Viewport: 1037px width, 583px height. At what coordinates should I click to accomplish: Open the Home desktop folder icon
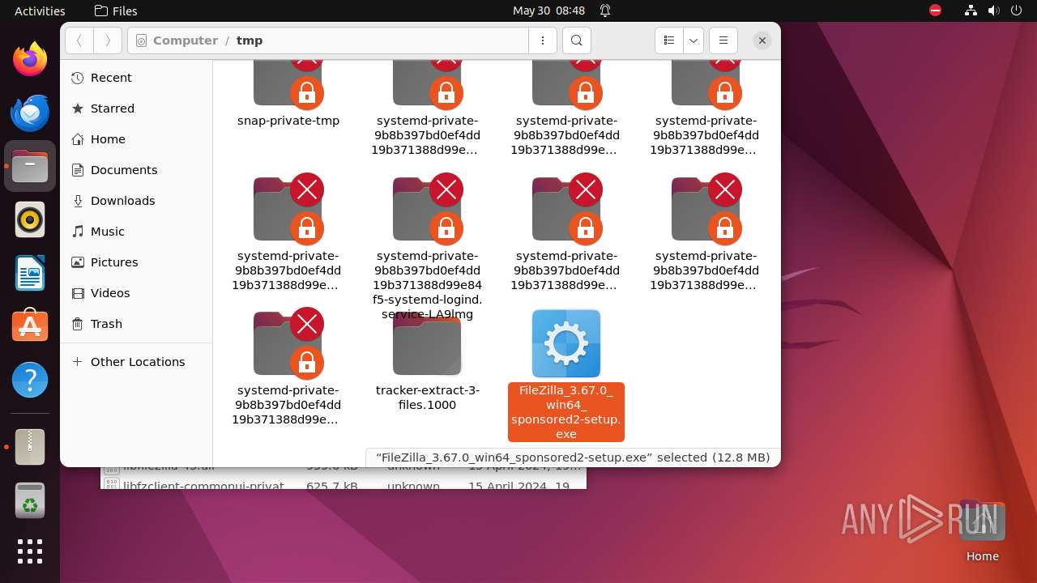[982, 530]
